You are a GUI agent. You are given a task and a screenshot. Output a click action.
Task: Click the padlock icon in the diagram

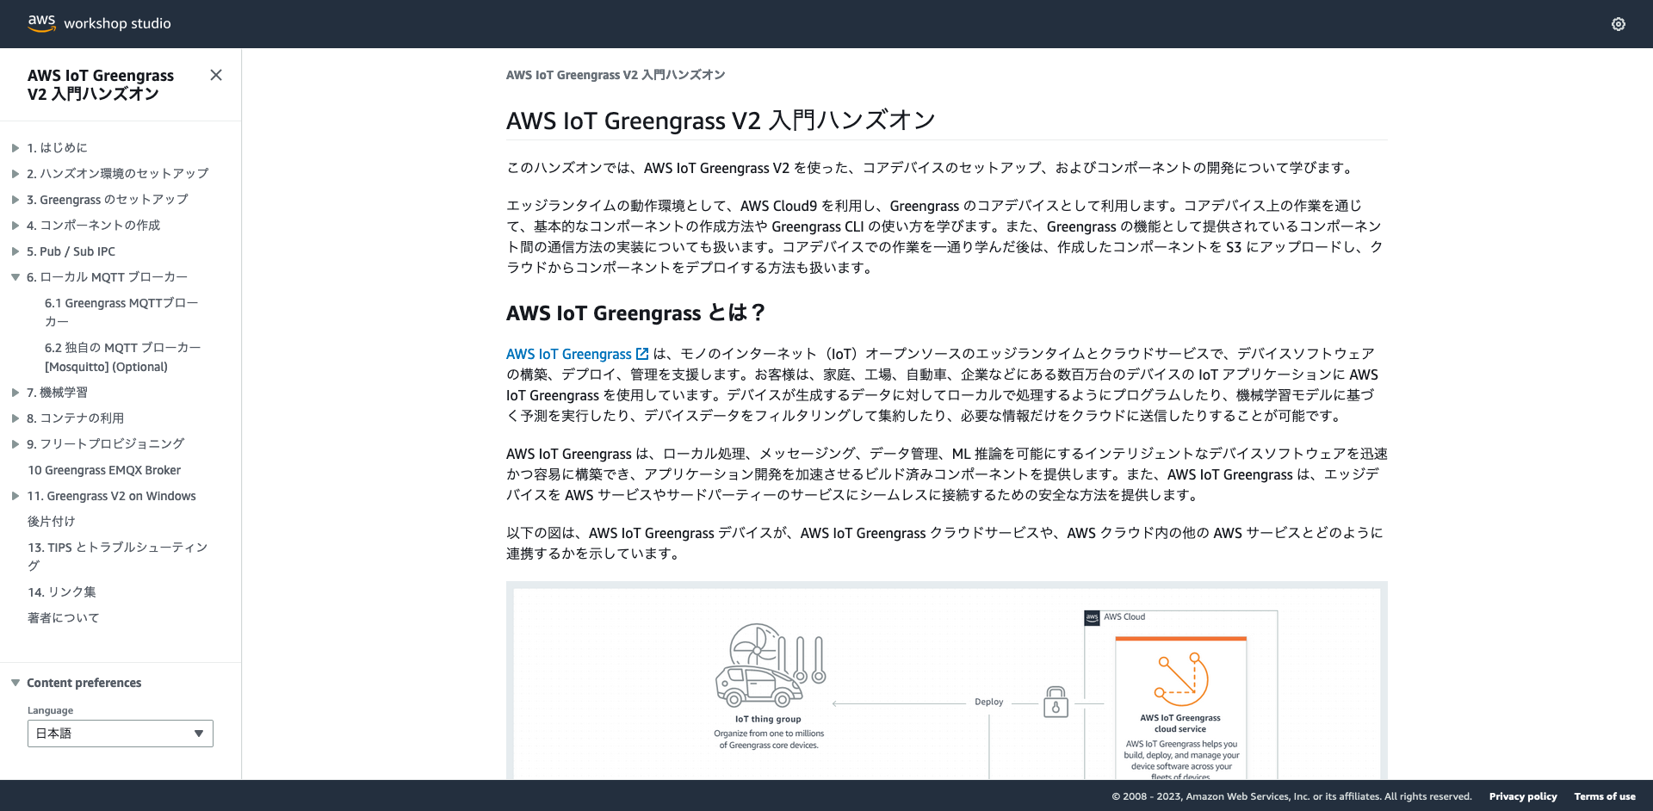[x=1056, y=703]
